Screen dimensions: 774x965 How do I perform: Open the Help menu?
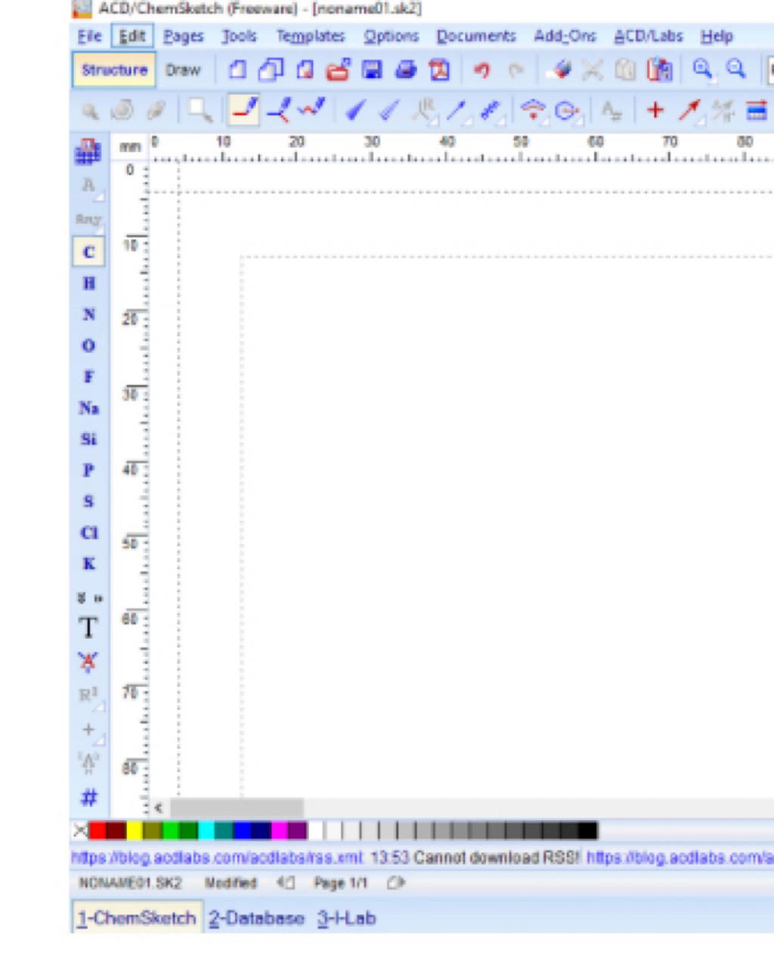coord(717,36)
